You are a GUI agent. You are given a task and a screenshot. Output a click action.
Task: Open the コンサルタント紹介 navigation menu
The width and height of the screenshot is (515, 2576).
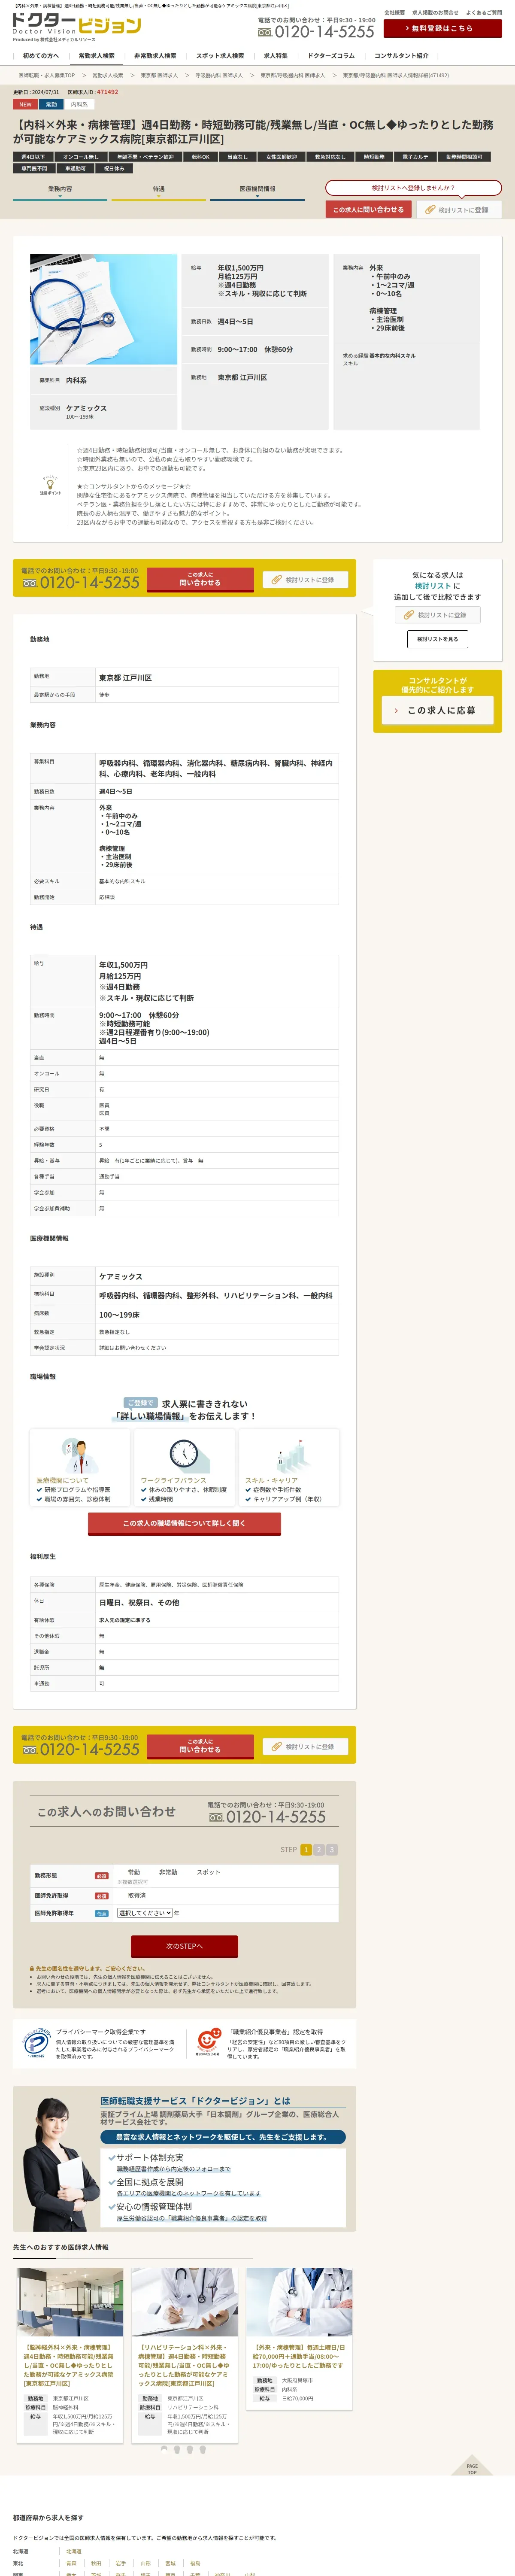[401, 56]
